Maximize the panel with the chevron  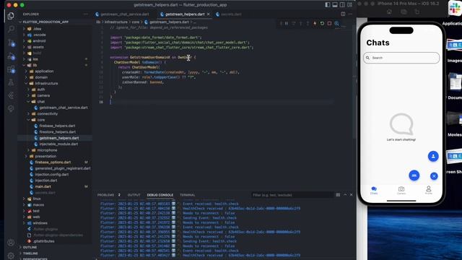pos(345,195)
